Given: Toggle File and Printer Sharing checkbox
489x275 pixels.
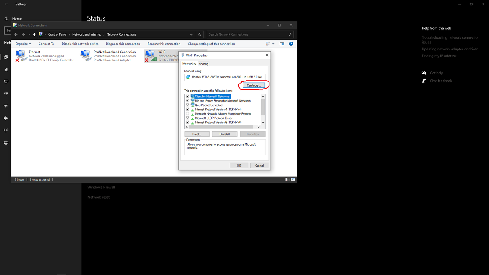Looking at the screenshot, I should tap(188, 101).
